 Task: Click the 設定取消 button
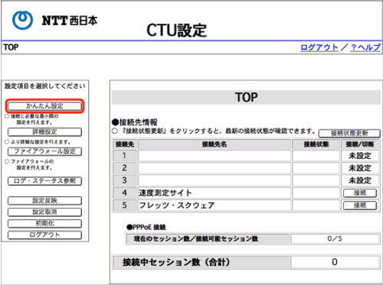[44, 212]
